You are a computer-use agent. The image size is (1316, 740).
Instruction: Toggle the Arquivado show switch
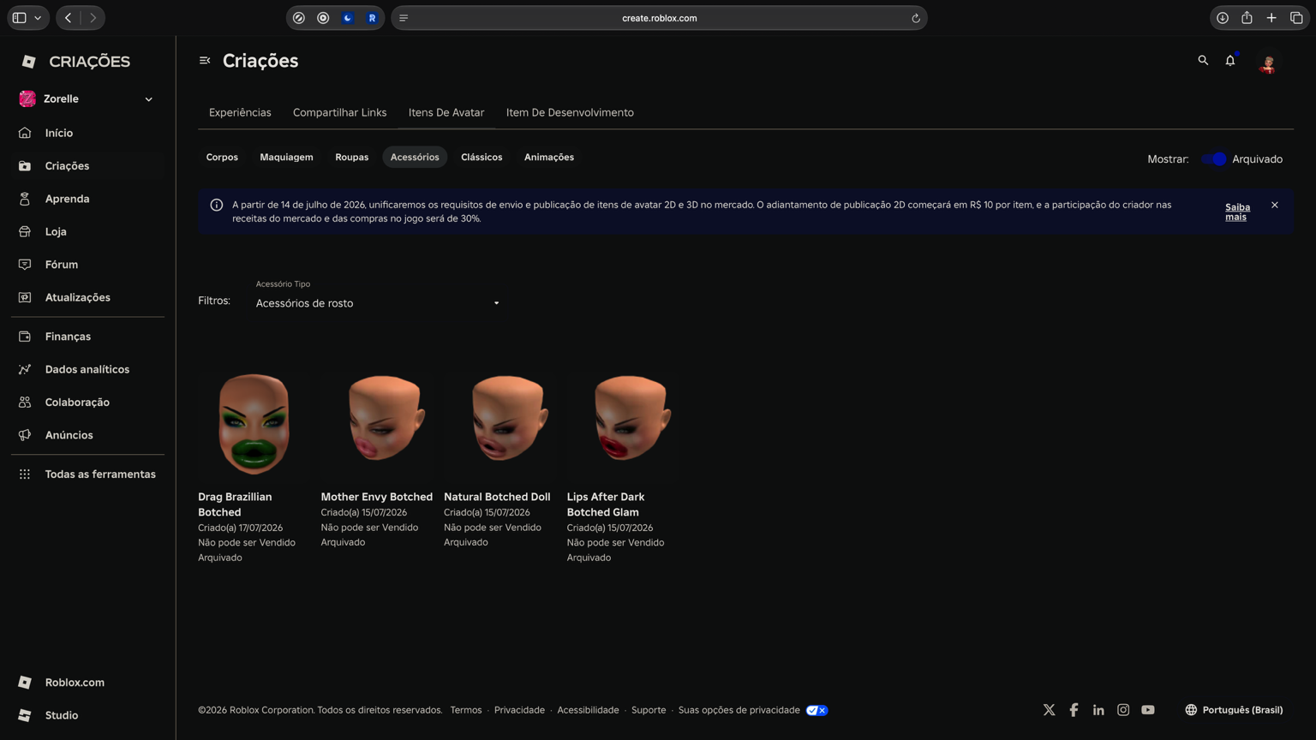point(1213,159)
